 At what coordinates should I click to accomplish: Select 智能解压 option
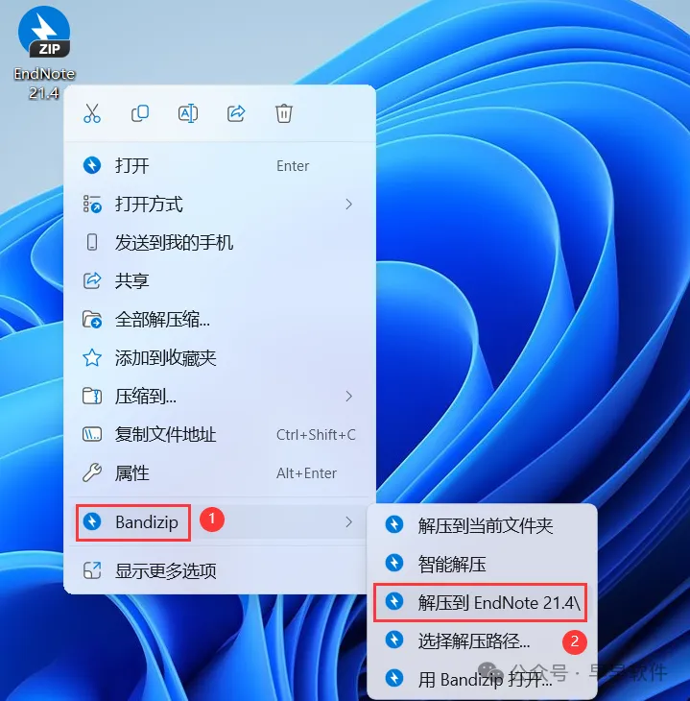[x=482, y=564]
